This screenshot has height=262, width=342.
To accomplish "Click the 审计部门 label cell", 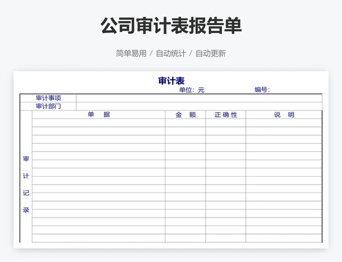I will (48, 107).
